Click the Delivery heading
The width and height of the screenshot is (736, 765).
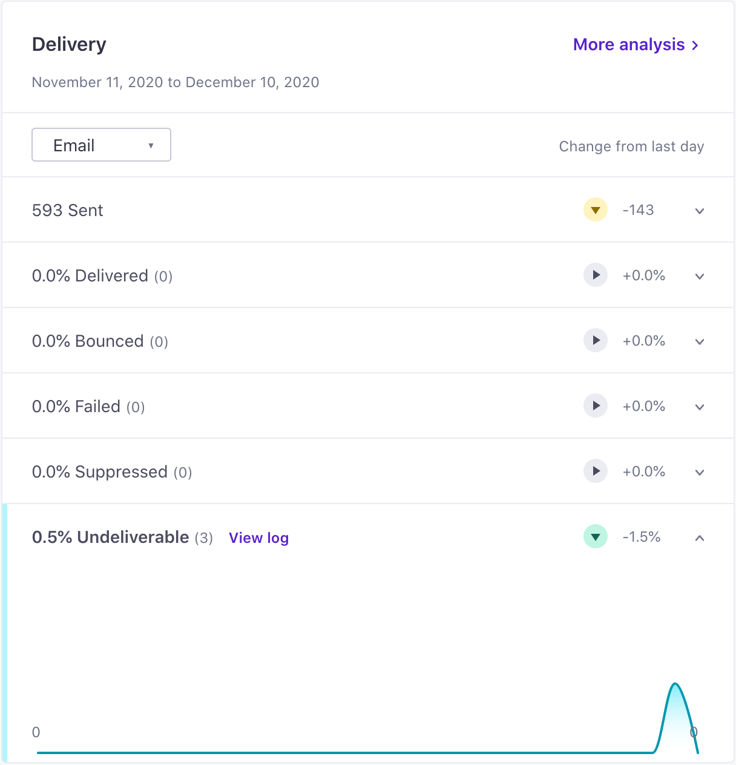tap(69, 44)
